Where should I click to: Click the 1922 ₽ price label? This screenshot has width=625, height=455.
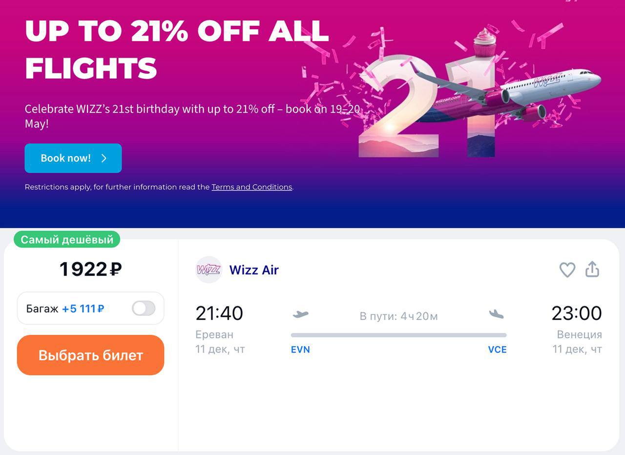click(x=90, y=269)
